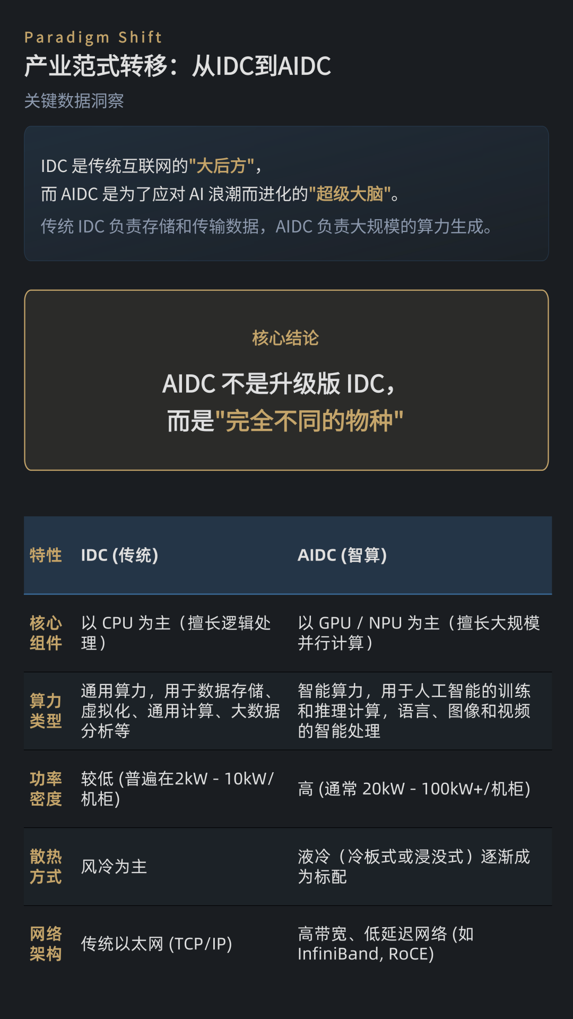This screenshot has width=573, height=1019.
Task: Select the "IDC (传统)" column header
Action: 119,556
